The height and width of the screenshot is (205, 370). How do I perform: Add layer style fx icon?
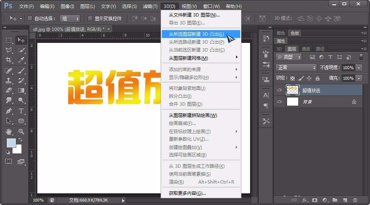pos(305,200)
